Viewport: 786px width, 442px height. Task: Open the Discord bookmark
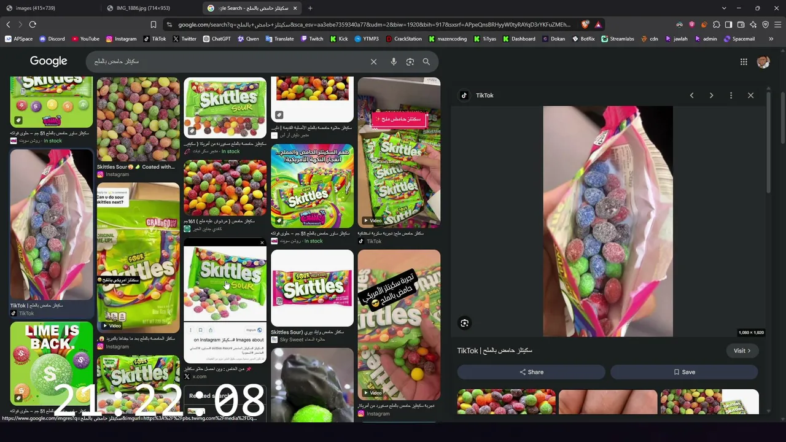(x=52, y=39)
